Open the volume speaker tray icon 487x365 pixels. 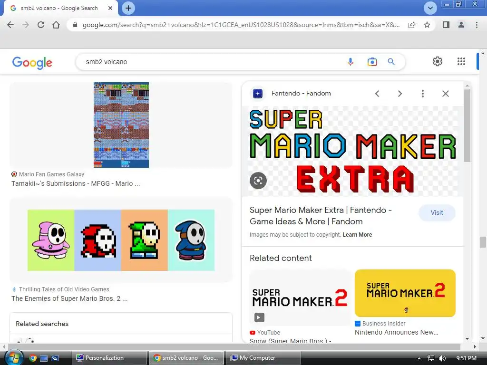[442, 358]
